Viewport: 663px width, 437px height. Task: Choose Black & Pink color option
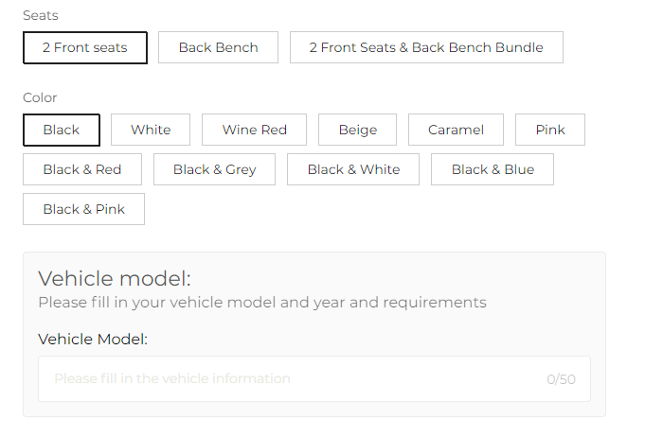click(x=83, y=209)
